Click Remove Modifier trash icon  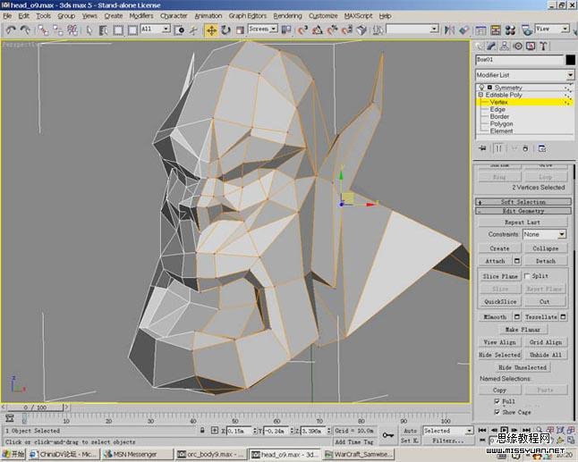click(x=525, y=148)
